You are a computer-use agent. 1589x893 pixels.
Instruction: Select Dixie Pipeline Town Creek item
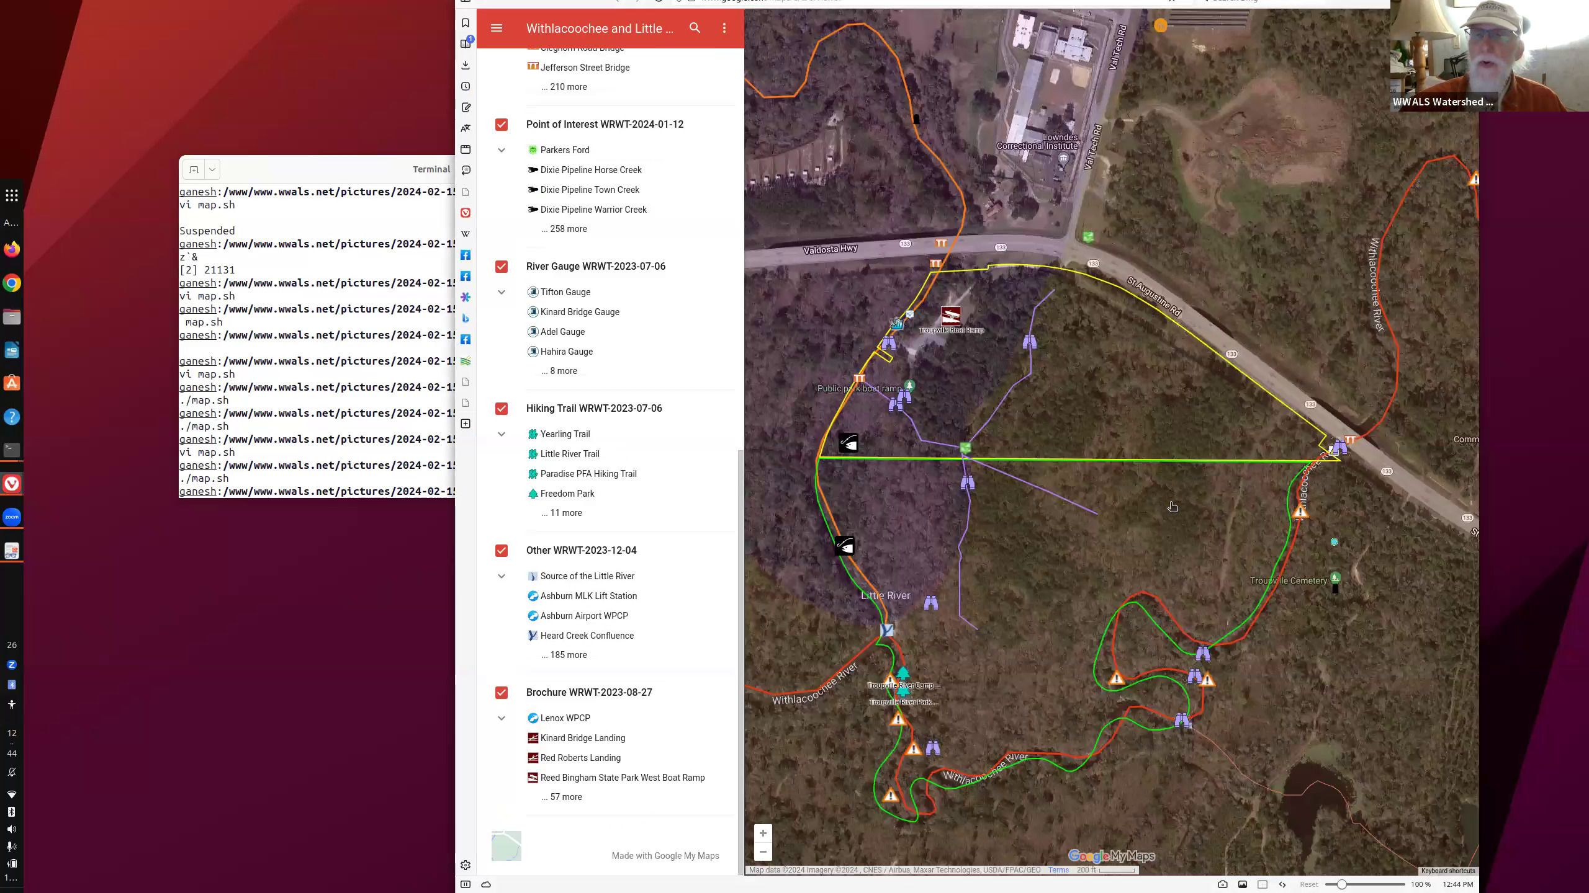[590, 190]
